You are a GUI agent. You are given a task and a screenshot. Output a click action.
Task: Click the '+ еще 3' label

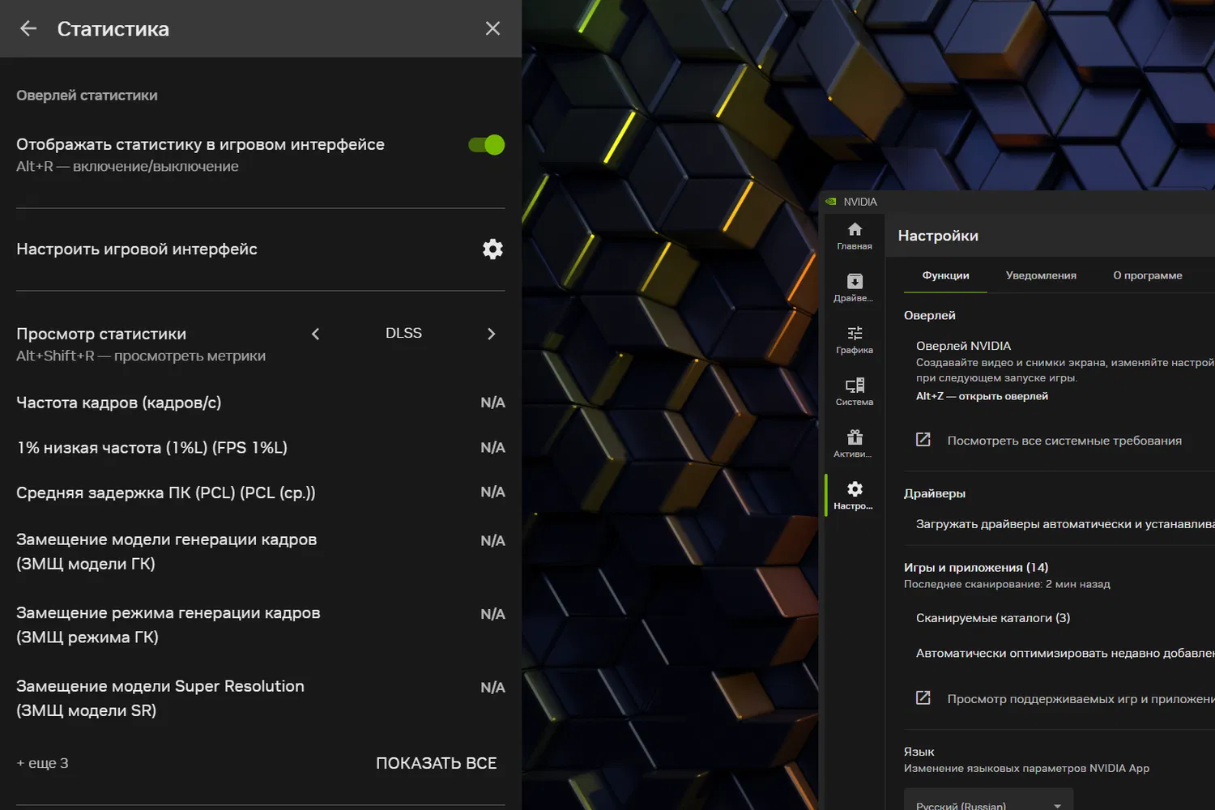[43, 763]
